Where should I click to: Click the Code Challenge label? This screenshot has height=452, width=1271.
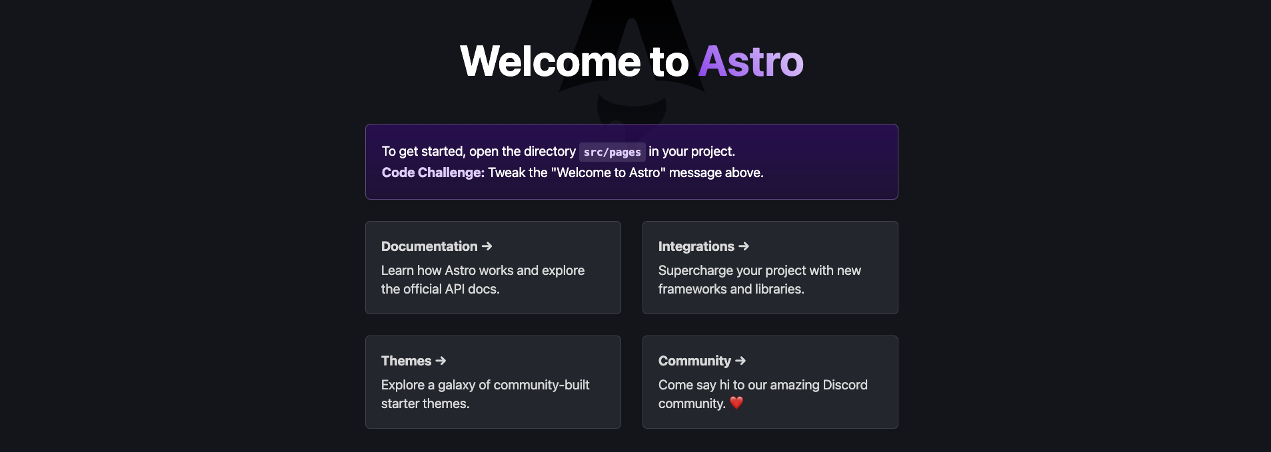pyautogui.click(x=432, y=172)
